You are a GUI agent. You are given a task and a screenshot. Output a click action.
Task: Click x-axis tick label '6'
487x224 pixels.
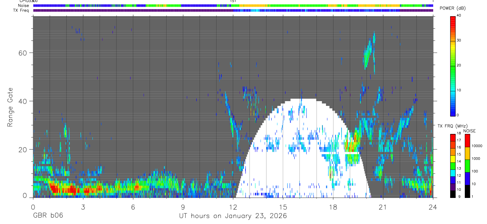(133, 207)
